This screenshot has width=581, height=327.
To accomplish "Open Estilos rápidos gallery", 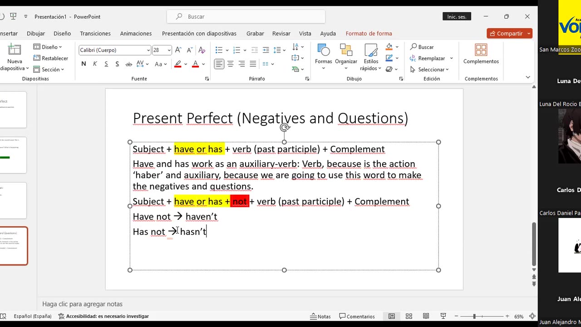I will click(x=371, y=57).
